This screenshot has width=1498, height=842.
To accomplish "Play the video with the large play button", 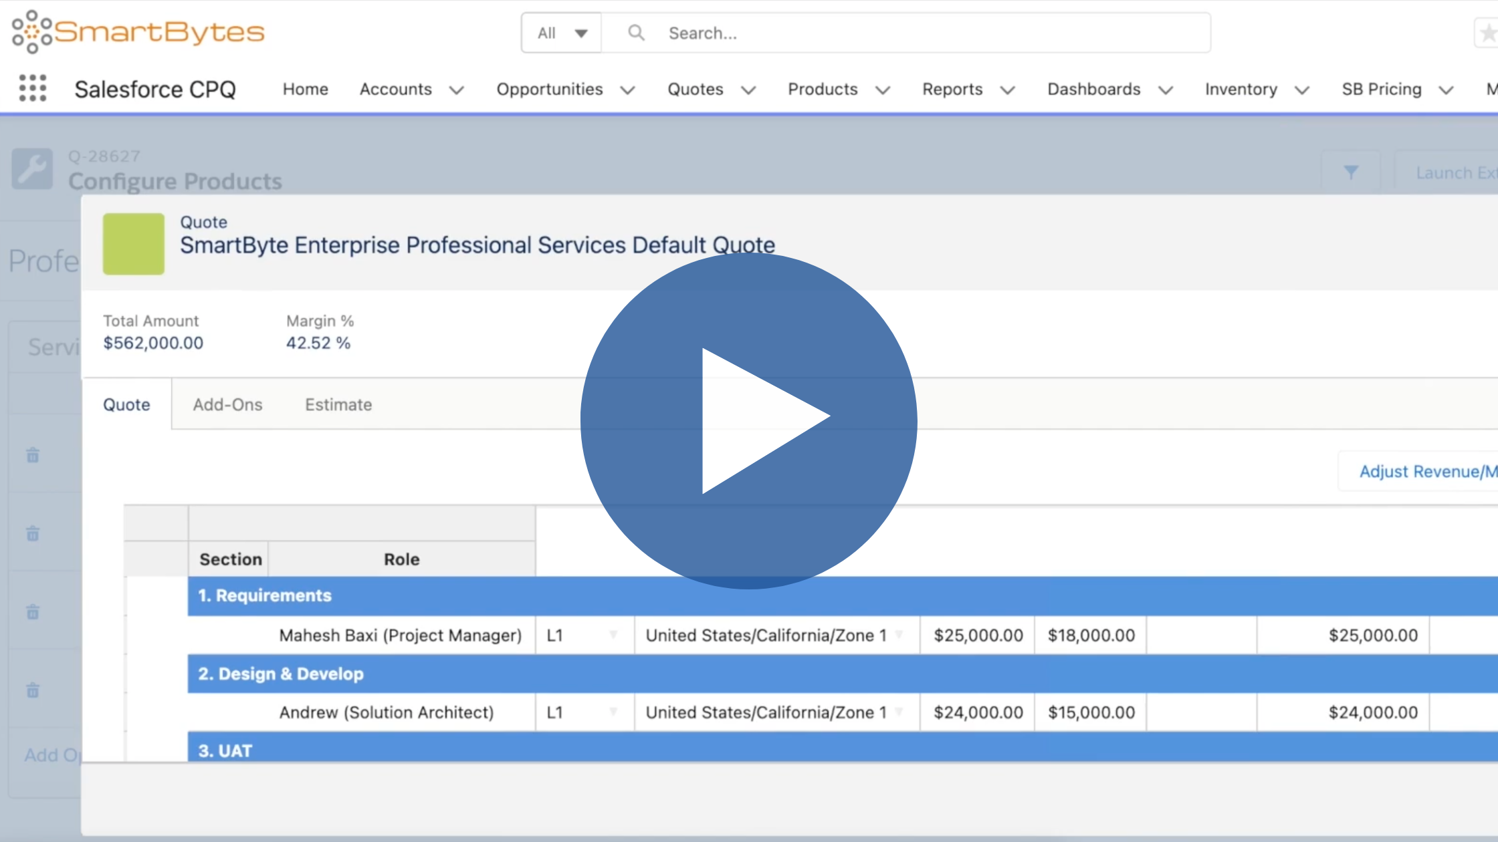I will tap(749, 421).
